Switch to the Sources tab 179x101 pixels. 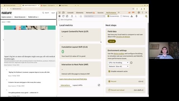point(100,13)
